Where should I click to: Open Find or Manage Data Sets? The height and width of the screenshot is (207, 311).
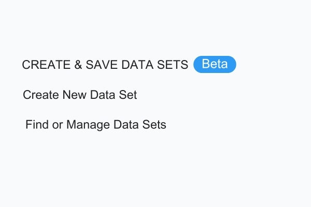coord(95,125)
